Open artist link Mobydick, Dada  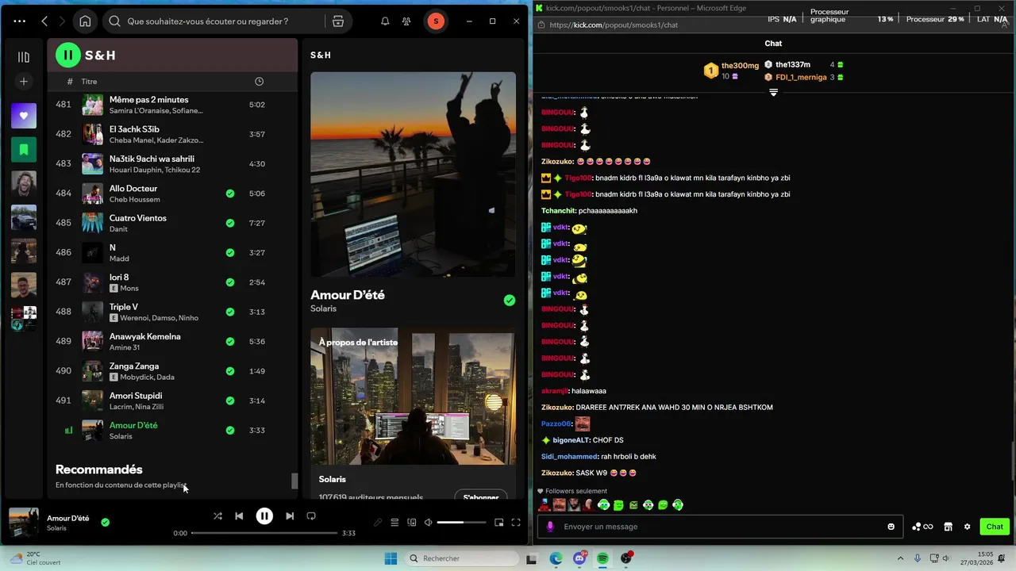[147, 377]
